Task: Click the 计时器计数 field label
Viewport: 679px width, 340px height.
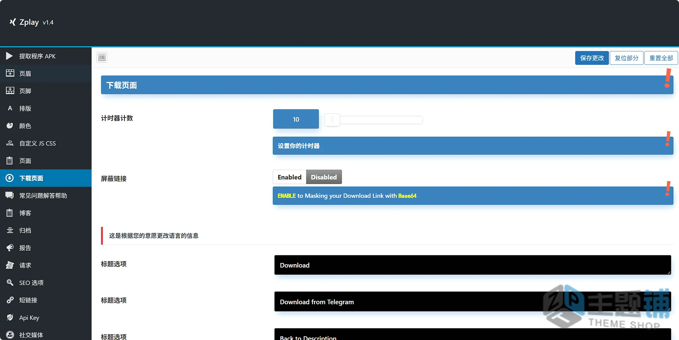Action: pos(117,118)
